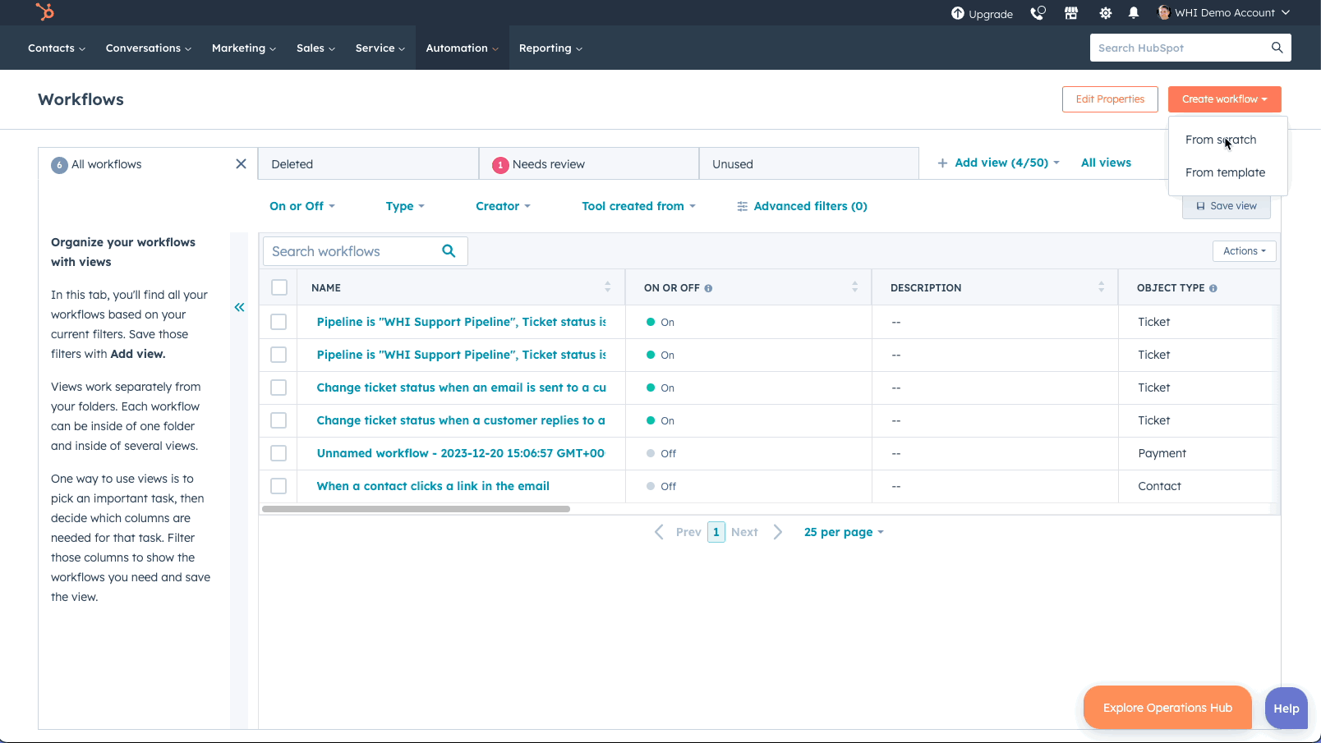1321x743 pixels.
Task: Click the search magnifier in Search workflows
Action: [x=449, y=250]
